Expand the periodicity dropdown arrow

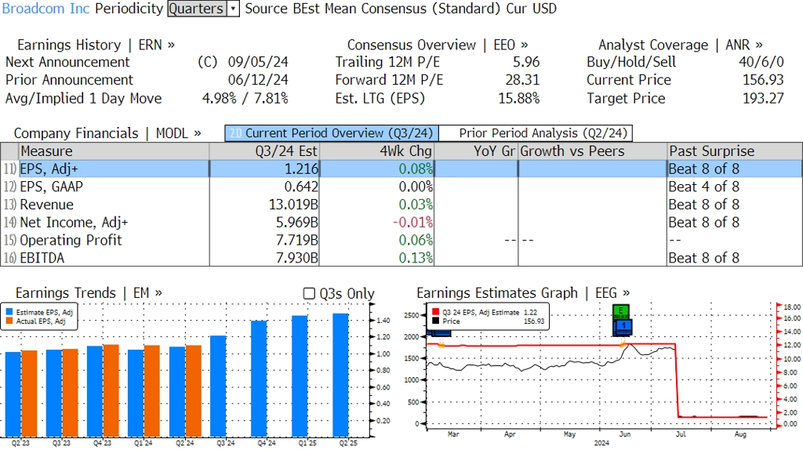pyautogui.click(x=233, y=9)
